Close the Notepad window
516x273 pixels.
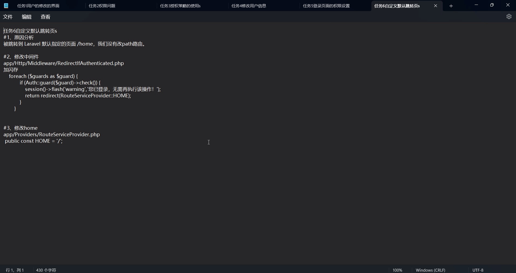508,5
